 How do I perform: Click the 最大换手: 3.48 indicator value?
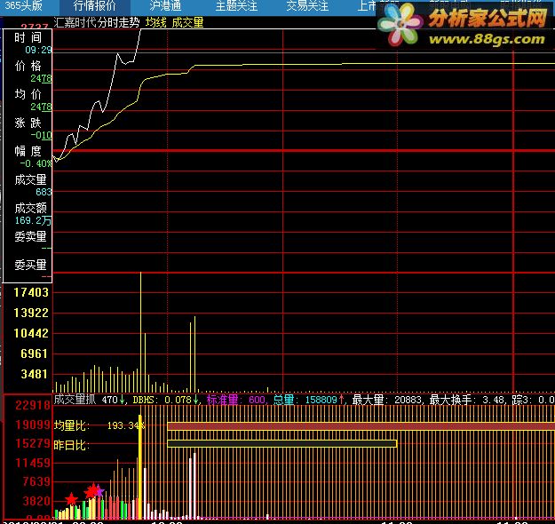tap(466, 400)
